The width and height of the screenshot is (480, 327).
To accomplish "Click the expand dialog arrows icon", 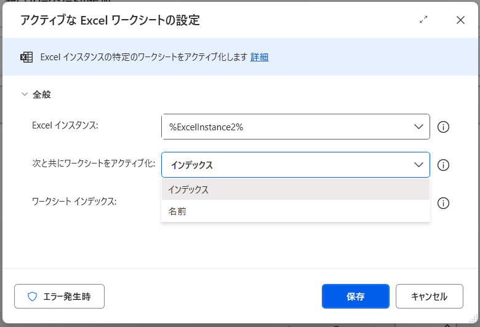I will coord(423,20).
